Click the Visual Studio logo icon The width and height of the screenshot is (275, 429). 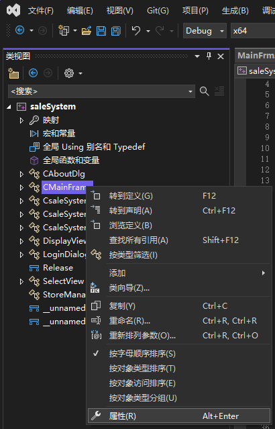(x=13, y=10)
